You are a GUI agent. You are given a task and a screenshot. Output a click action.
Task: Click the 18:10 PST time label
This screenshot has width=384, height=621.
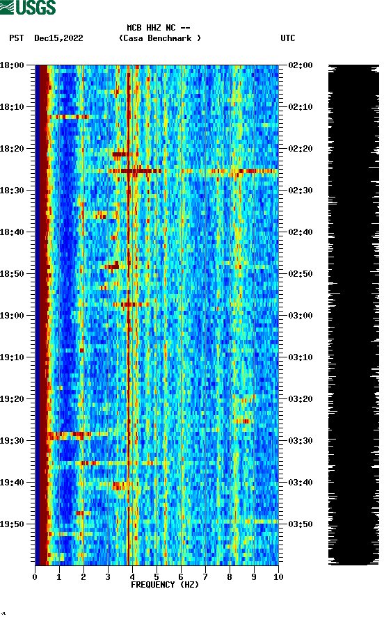point(12,107)
